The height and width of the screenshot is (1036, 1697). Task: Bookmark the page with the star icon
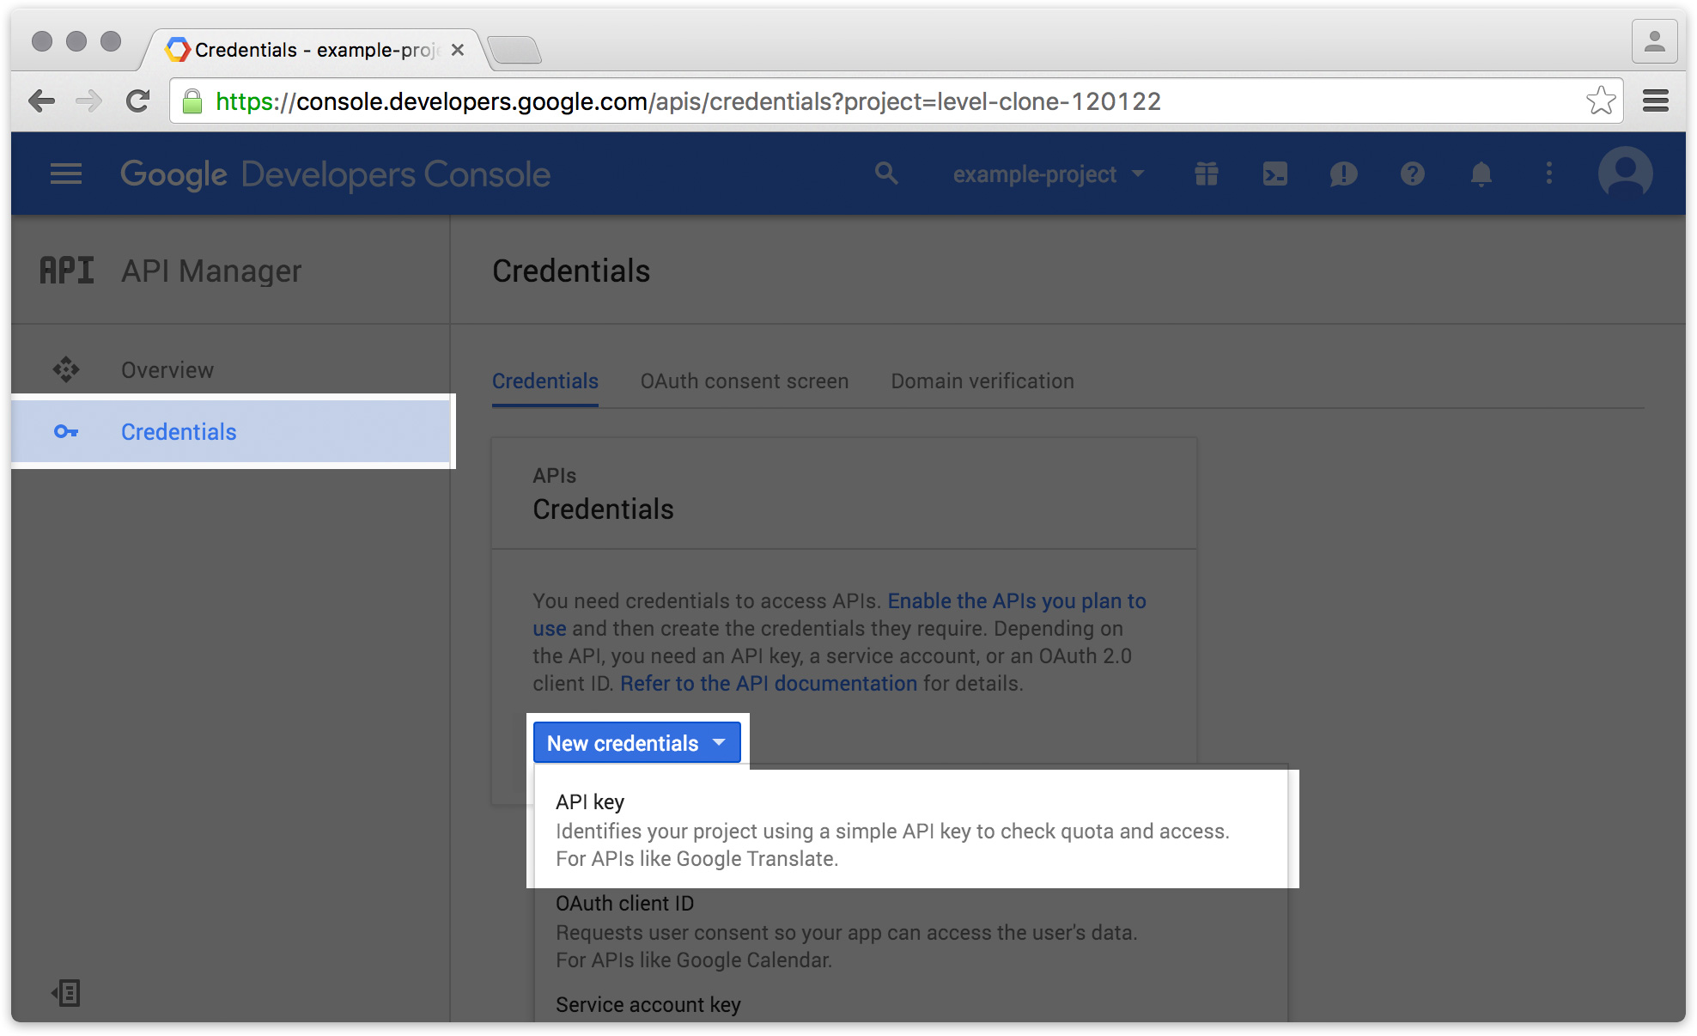1601,101
